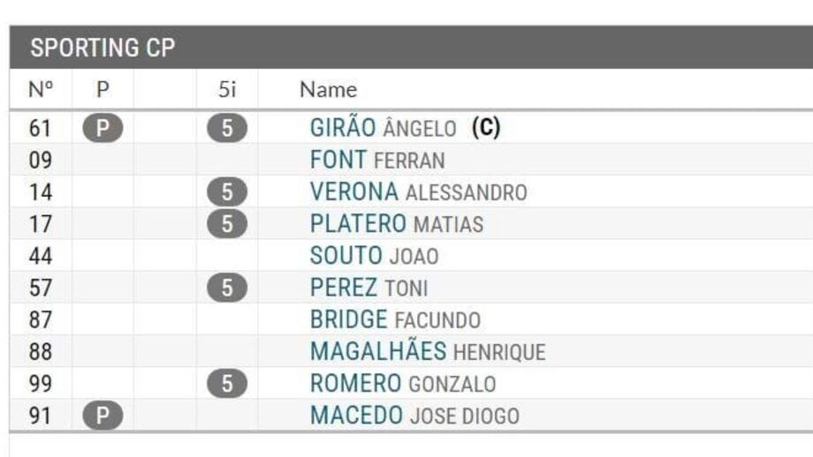
Task: Open MAGALHÃES Henrique player profile
Action: (x=427, y=351)
